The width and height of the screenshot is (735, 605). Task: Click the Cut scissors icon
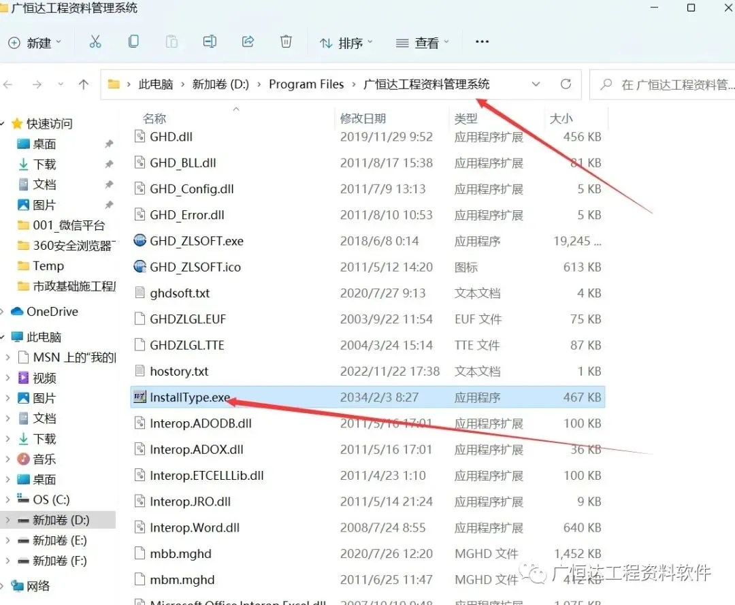(x=95, y=42)
